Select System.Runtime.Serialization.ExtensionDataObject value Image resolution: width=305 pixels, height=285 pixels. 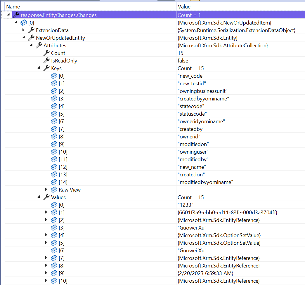(x=237, y=30)
